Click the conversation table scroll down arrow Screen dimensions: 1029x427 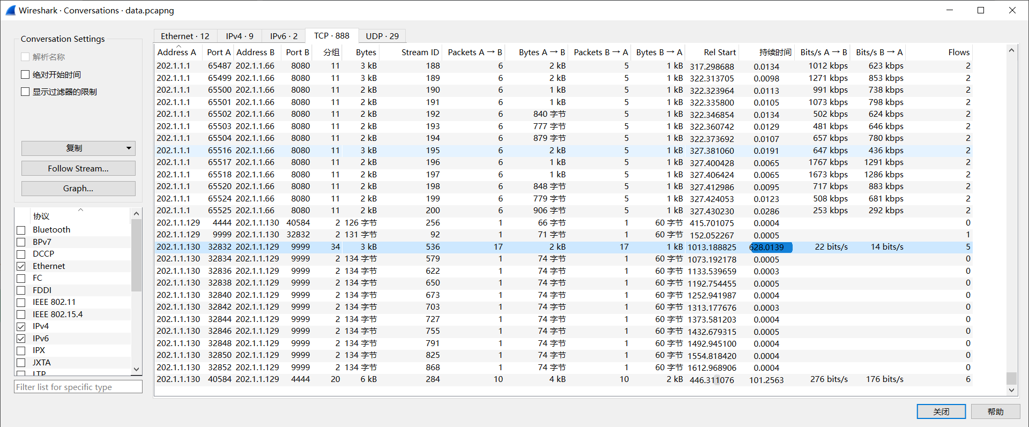[1011, 390]
